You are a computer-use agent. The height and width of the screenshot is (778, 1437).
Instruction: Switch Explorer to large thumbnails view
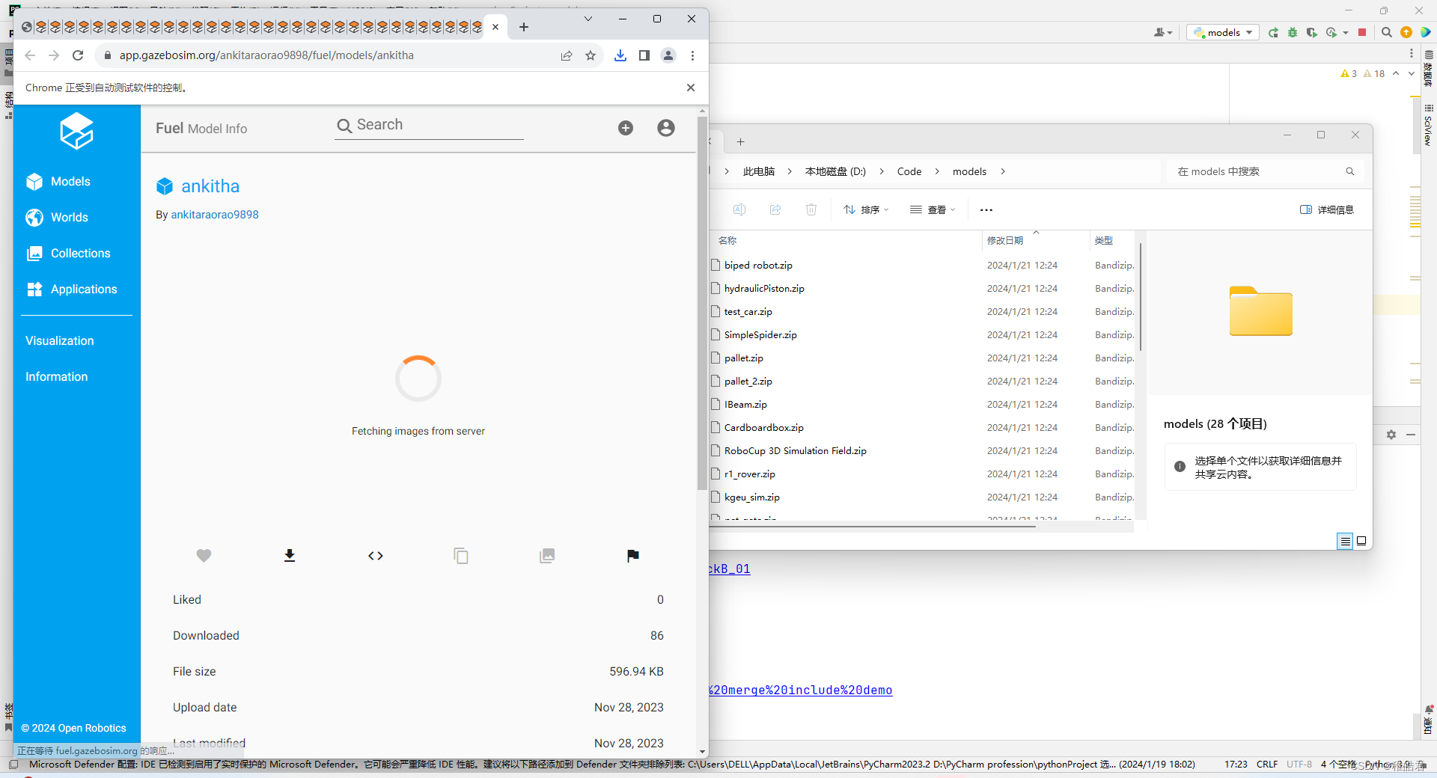point(1361,541)
